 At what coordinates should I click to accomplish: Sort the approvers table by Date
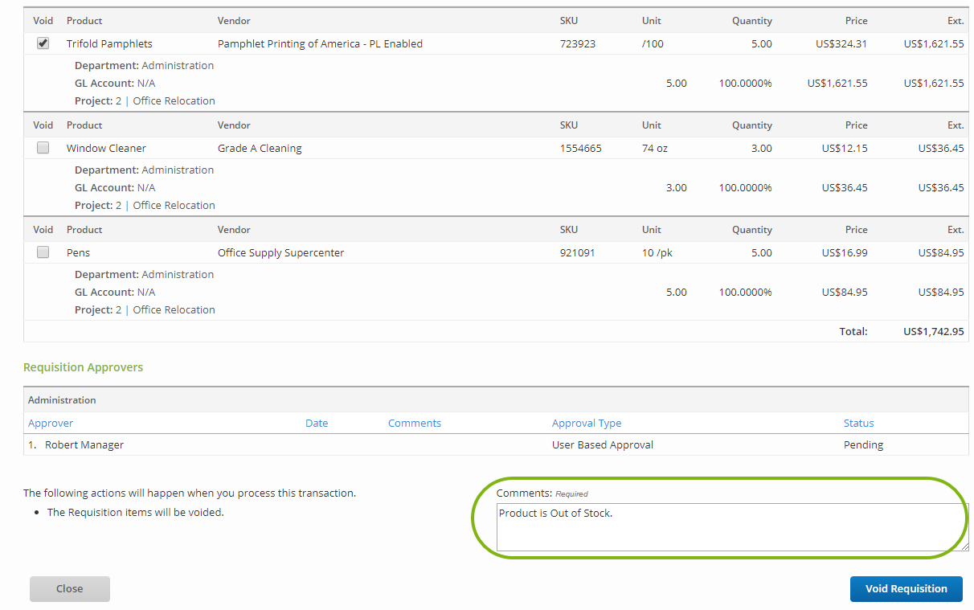[x=317, y=423]
